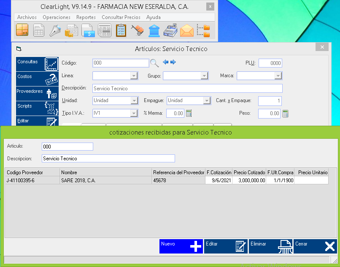Viewport: 340px width, 267px height.
Task: Click the Nuevo button
Action: (x=181, y=246)
